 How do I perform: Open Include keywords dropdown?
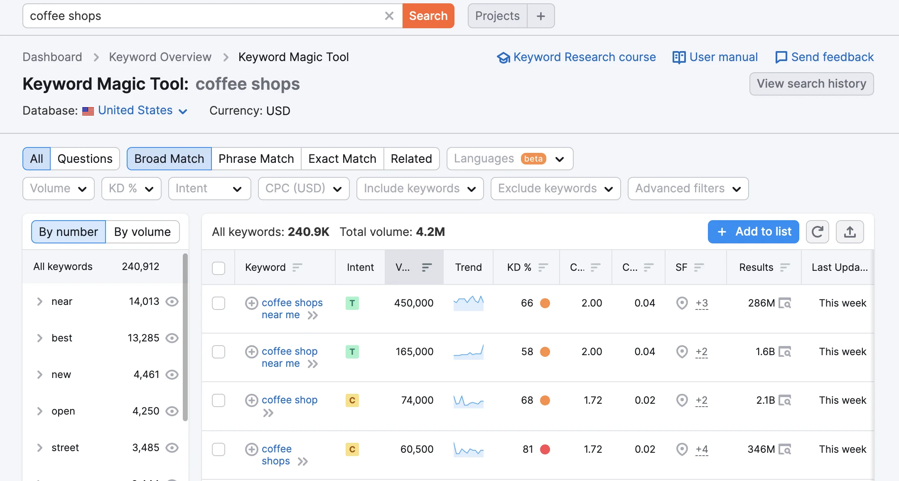[420, 189]
